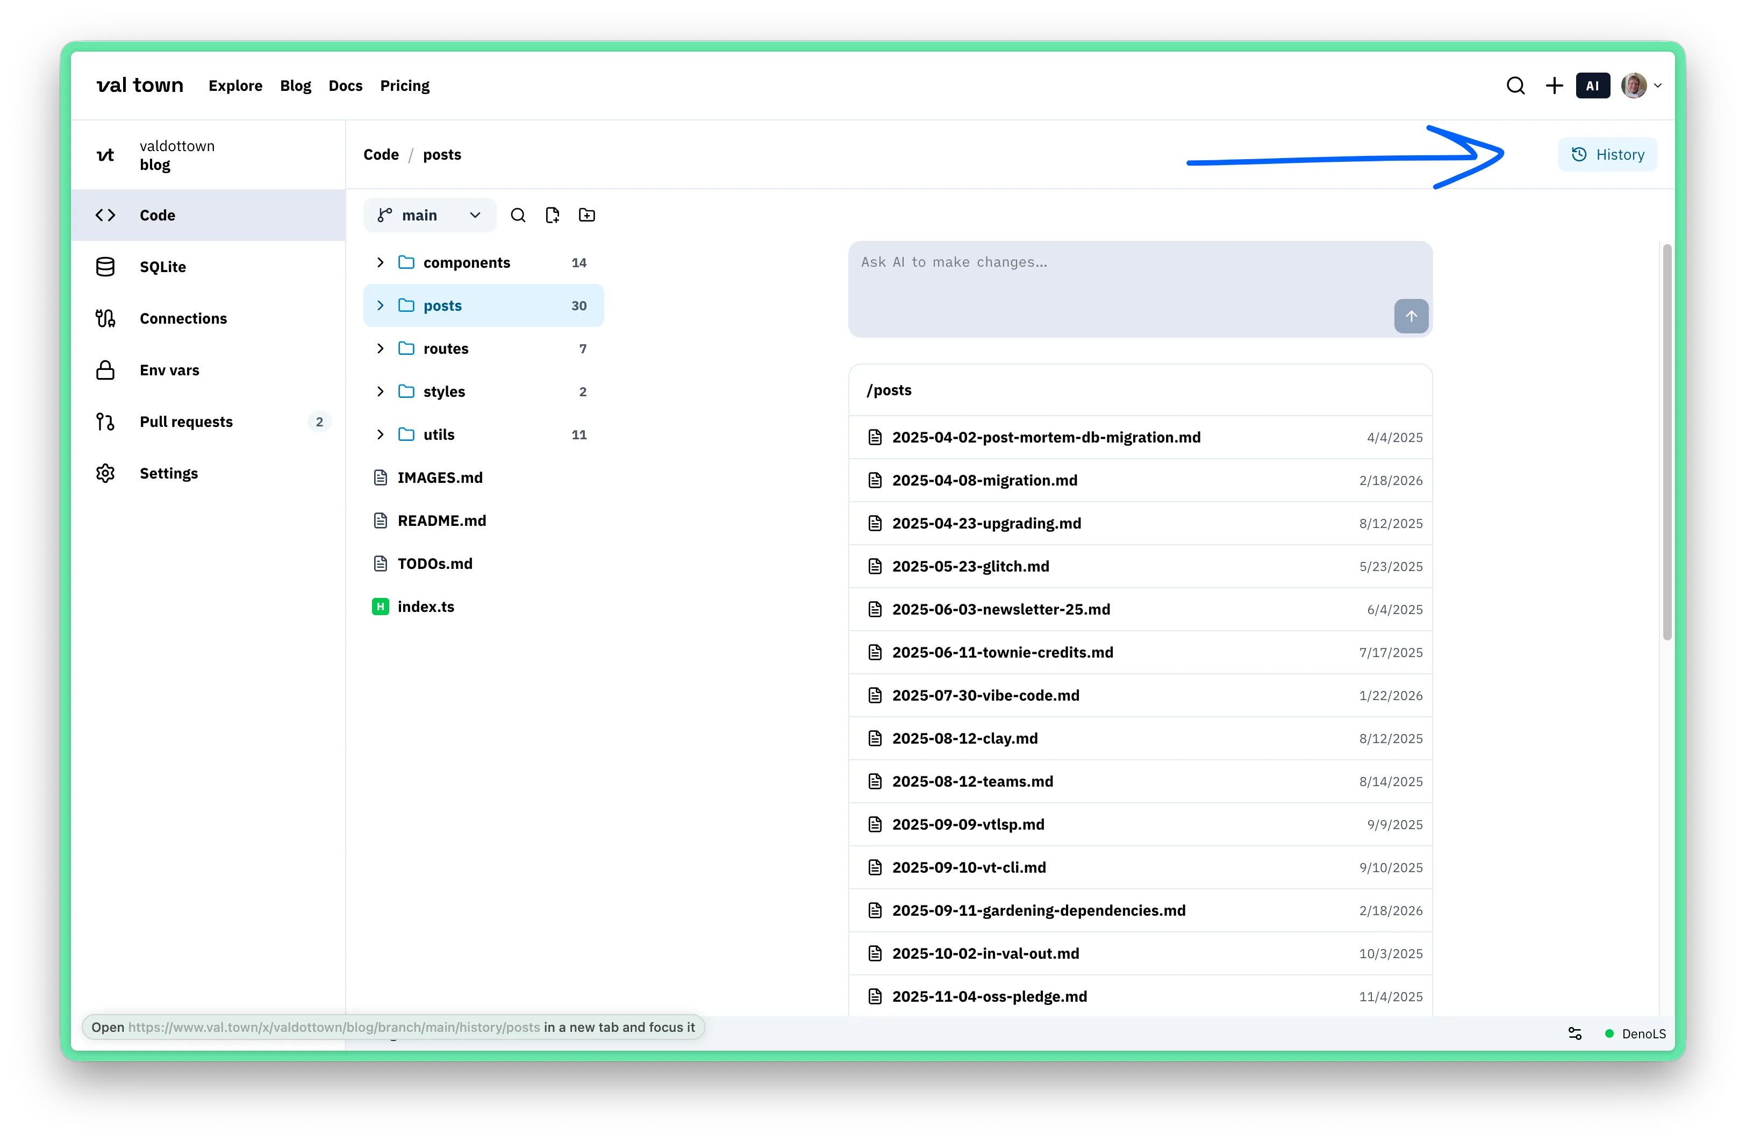Click the posts breadcrumb segment
The width and height of the screenshot is (1746, 1141).
click(442, 155)
